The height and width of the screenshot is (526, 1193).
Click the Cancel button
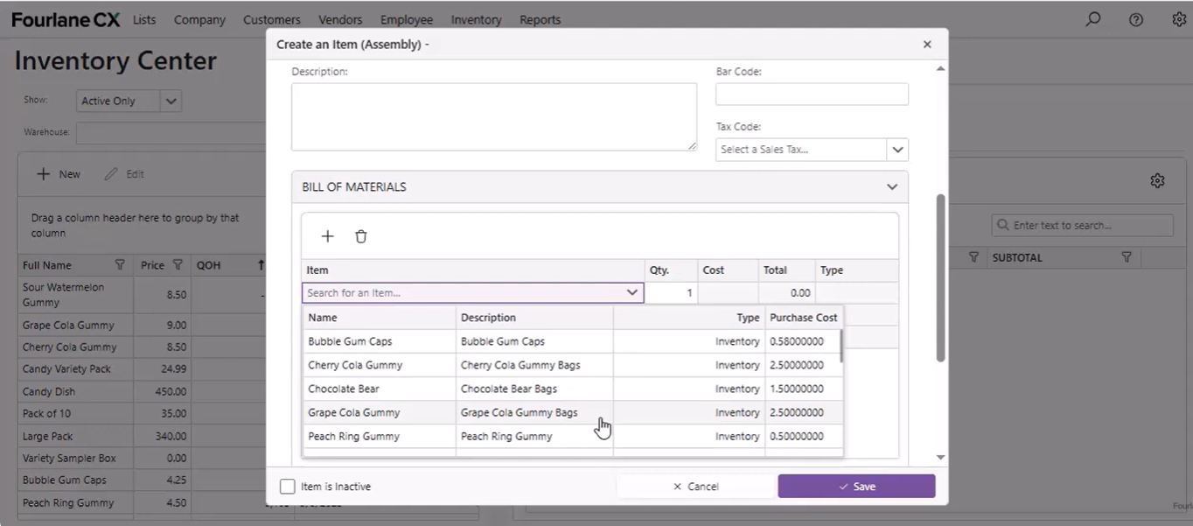tap(696, 487)
